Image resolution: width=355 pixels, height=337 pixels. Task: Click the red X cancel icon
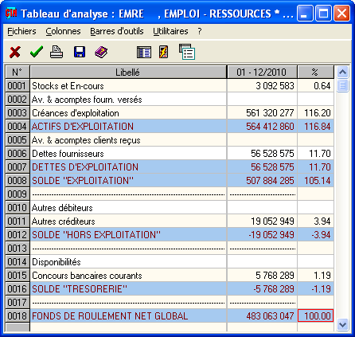pos(15,52)
